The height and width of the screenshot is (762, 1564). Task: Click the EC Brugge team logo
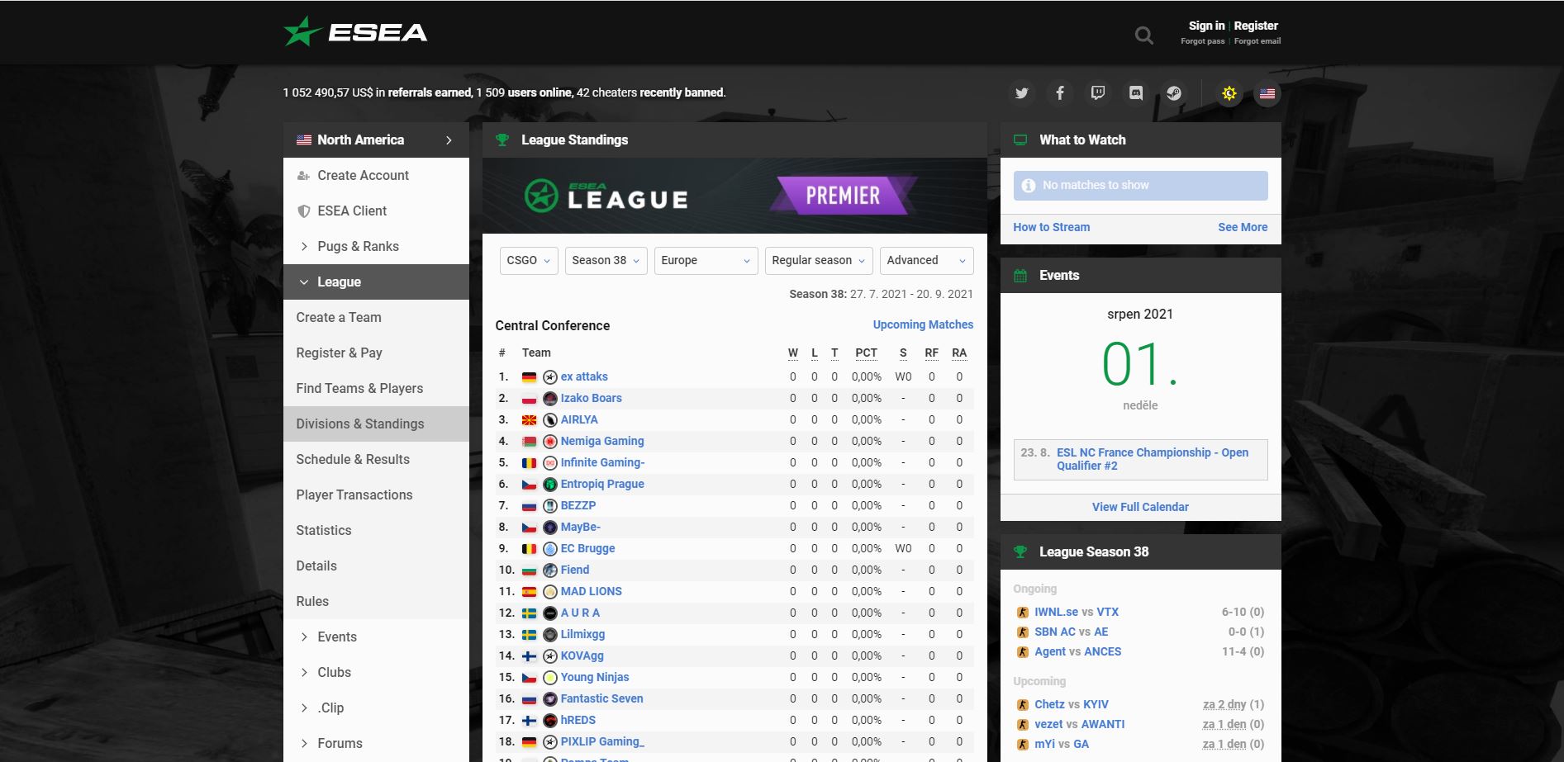click(x=550, y=549)
